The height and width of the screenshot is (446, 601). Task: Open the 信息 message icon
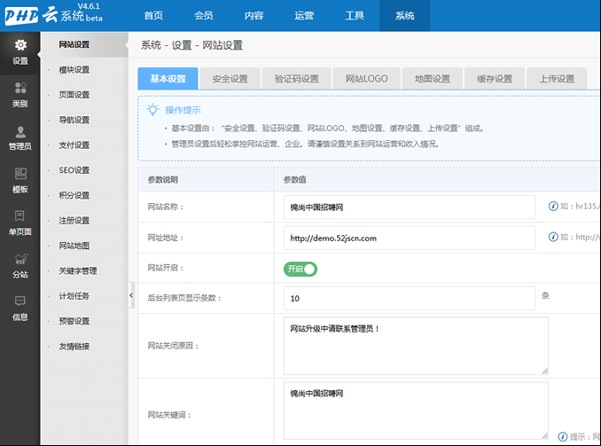point(20,301)
